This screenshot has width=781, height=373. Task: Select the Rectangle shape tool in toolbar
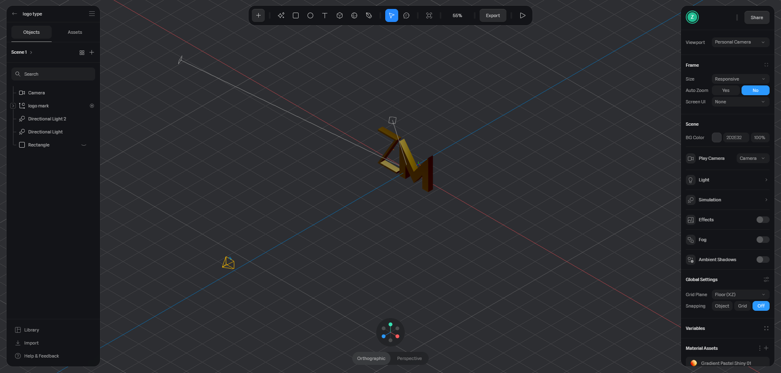[x=296, y=15]
